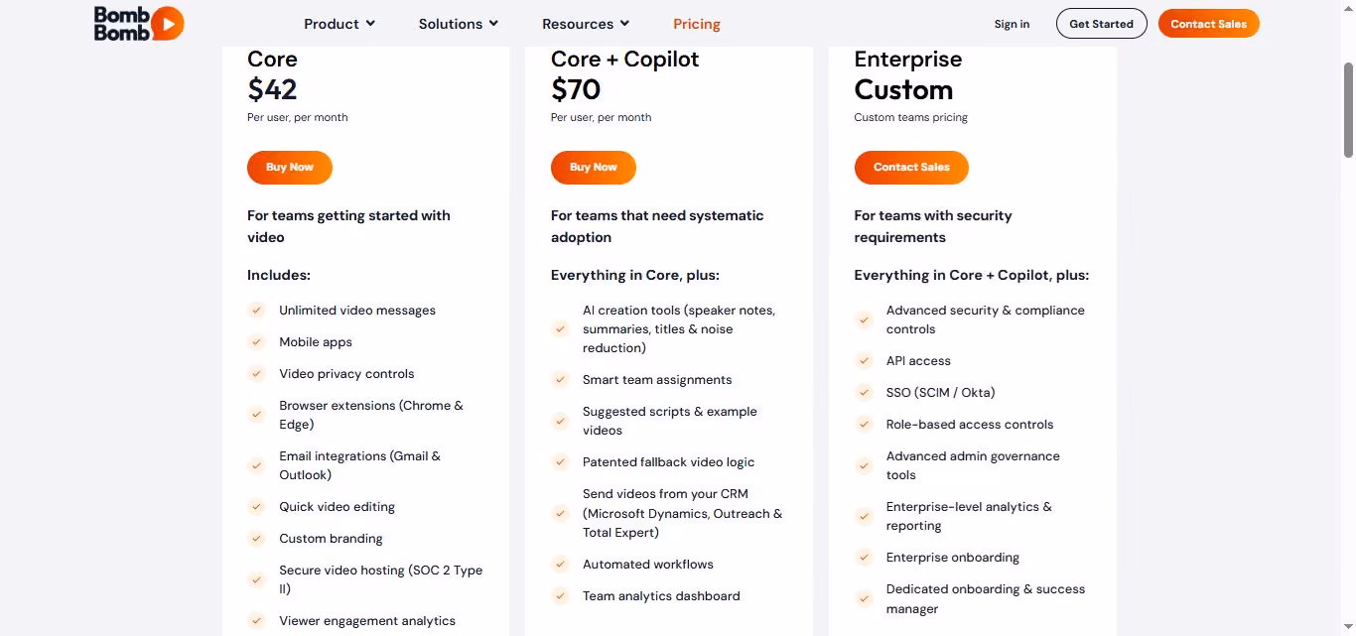The height and width of the screenshot is (636, 1356).
Task: Click checkmark icon beside Email integrations
Action: (x=256, y=465)
